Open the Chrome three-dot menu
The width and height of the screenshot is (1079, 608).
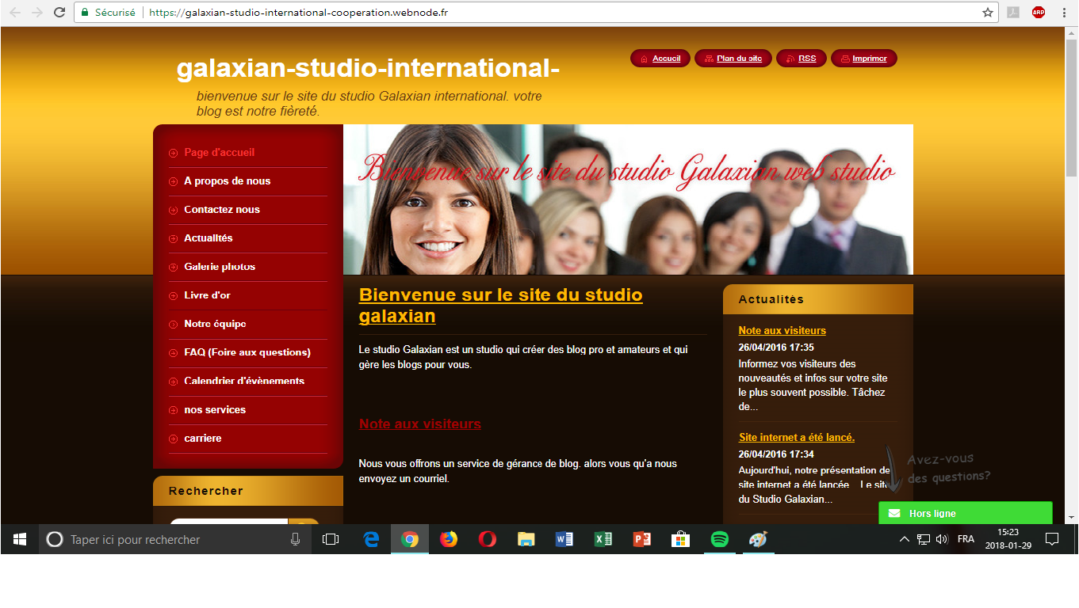tap(1064, 13)
